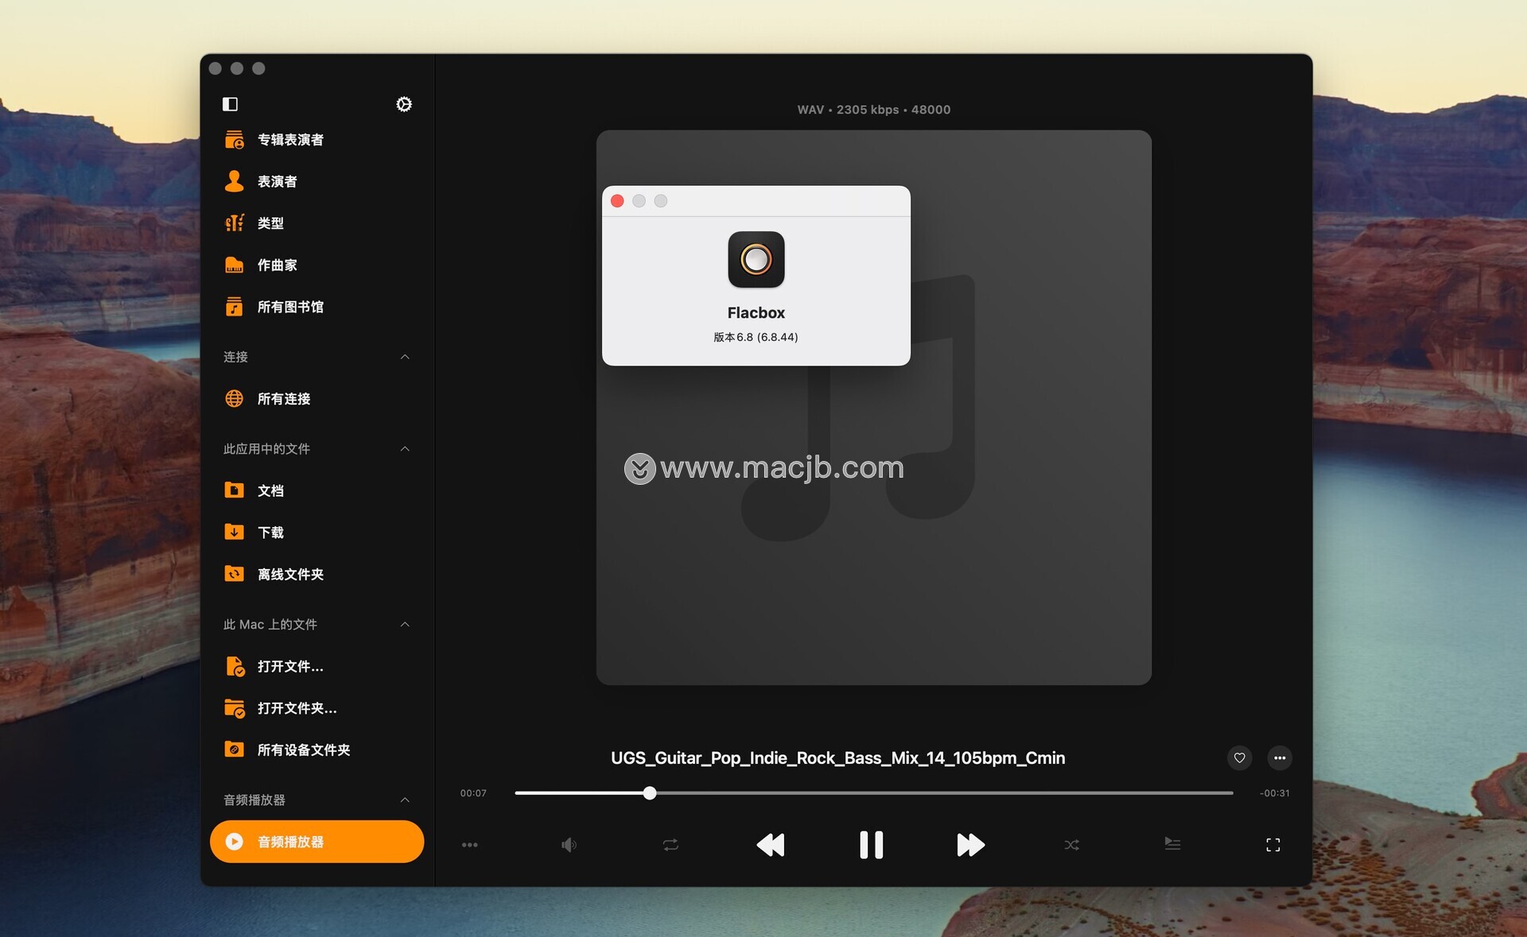Close the Flacbox About window

click(617, 201)
